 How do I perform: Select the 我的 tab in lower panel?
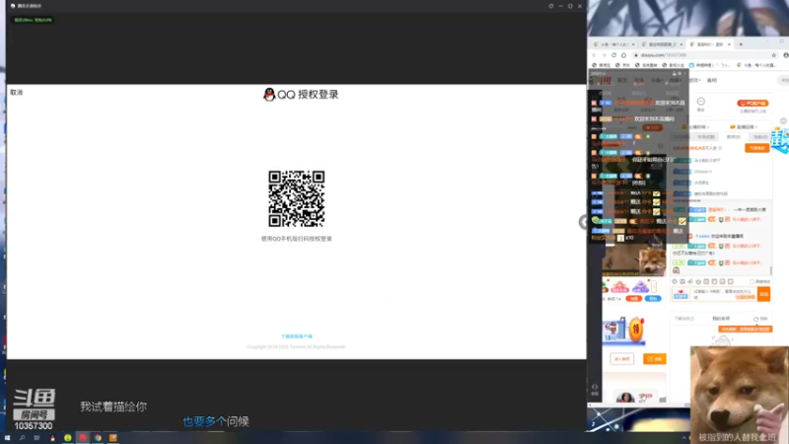click(721, 319)
